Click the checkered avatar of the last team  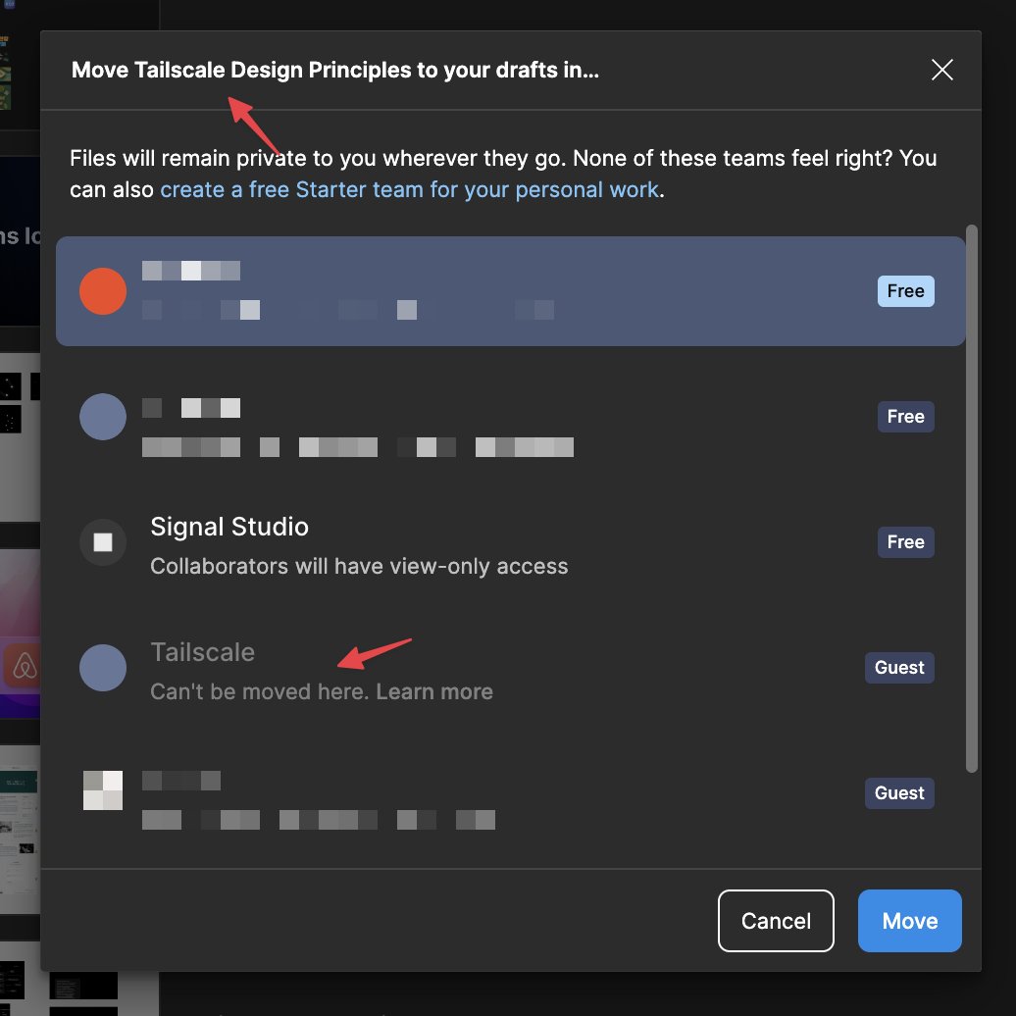103,789
